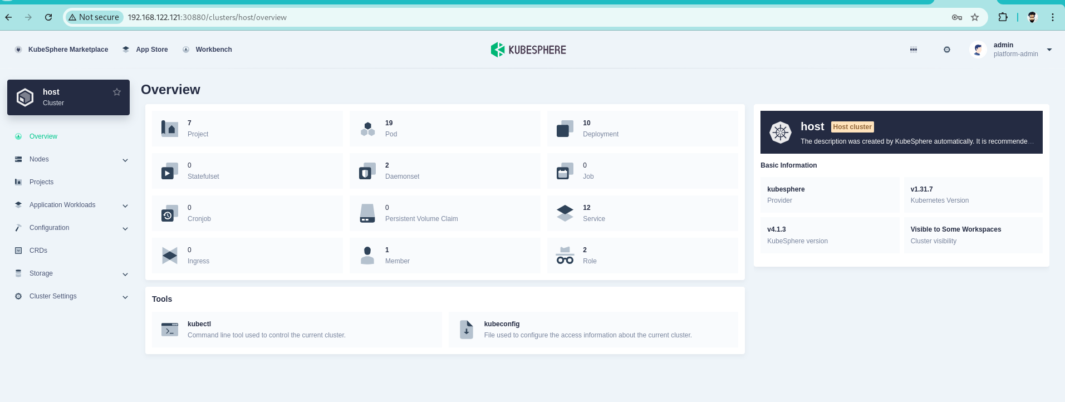Screen dimensions: 1065x402
Task: Open the App Store link
Action: (152, 50)
